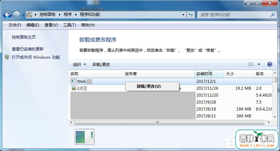Click install date 2017/11/20
280x151 pixels.
[x=207, y=95]
